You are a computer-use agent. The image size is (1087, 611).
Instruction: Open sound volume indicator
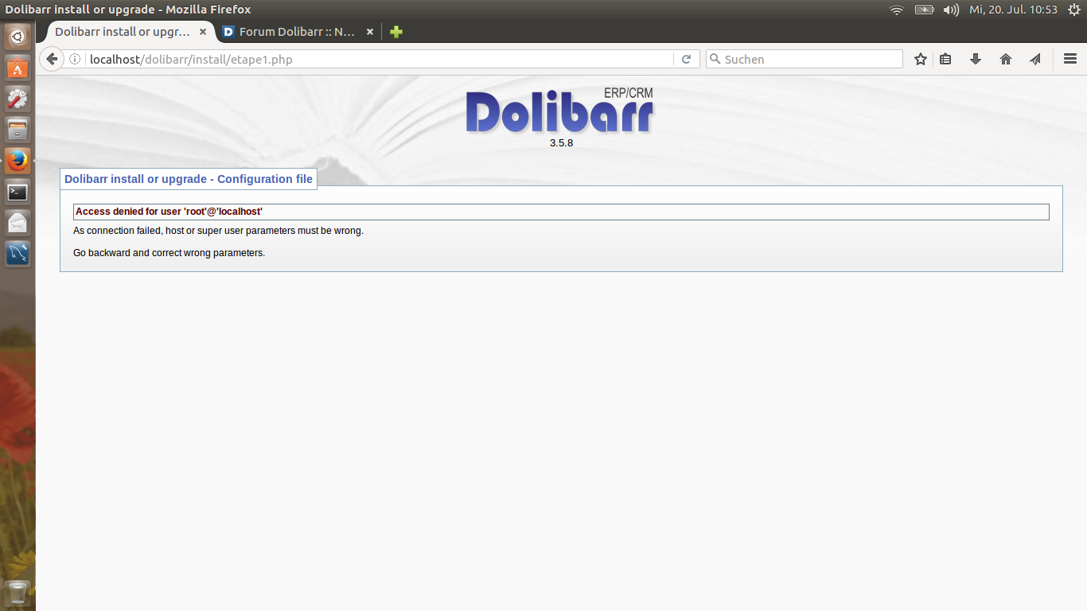(951, 10)
